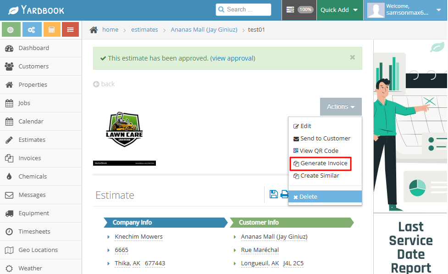The image size is (448, 274).
Task: Open Invoices in the sidebar
Action: click(41, 158)
